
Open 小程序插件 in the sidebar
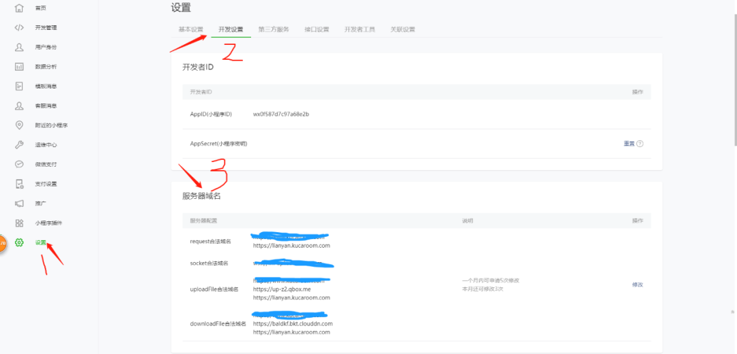(x=49, y=223)
